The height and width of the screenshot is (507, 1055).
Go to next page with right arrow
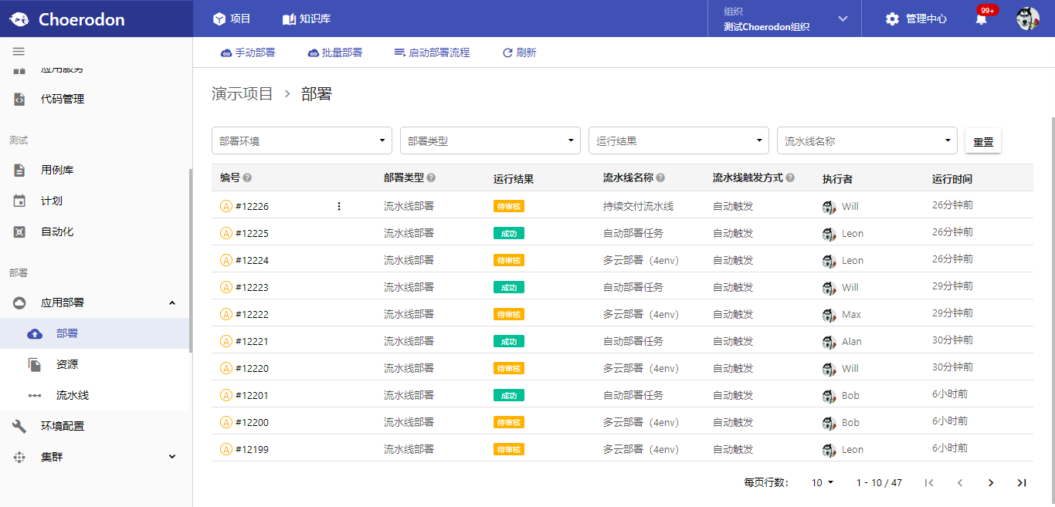click(991, 482)
